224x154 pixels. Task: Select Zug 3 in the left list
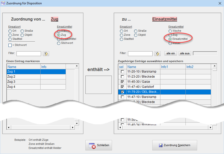(x=23, y=82)
